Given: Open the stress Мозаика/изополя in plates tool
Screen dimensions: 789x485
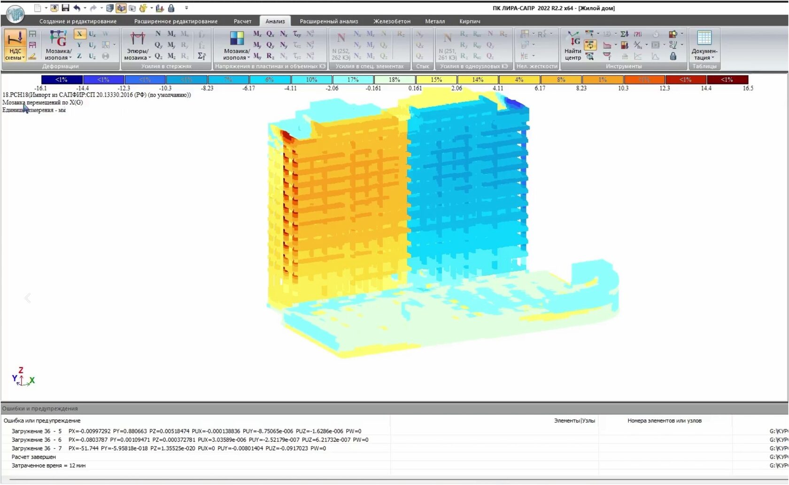Looking at the screenshot, I should [x=237, y=45].
